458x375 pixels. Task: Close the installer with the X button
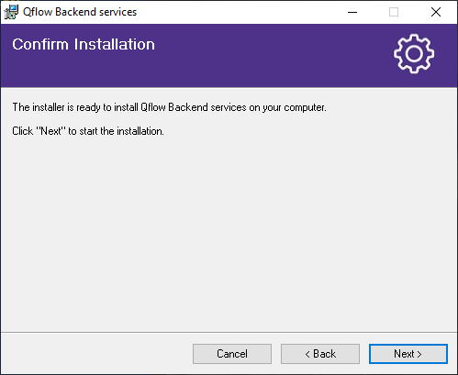point(436,12)
